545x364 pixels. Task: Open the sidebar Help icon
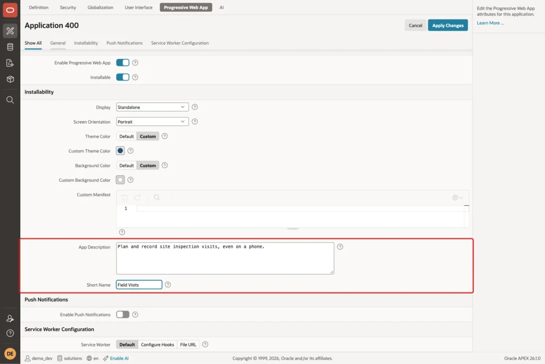(x=10, y=333)
